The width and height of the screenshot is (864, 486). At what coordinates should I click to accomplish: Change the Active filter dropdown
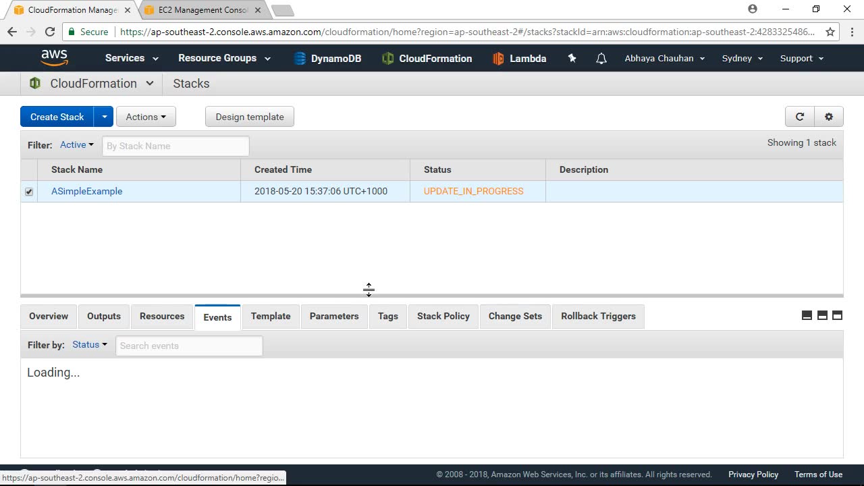[x=77, y=144]
